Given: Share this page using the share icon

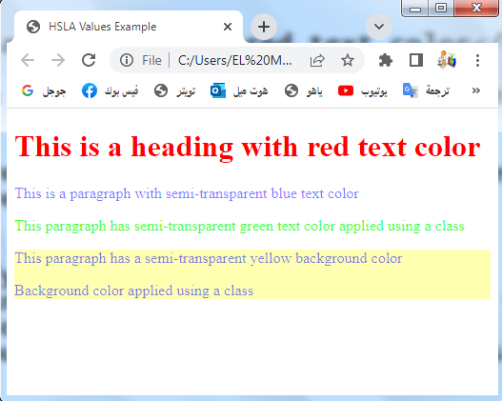Looking at the screenshot, I should (x=317, y=60).
